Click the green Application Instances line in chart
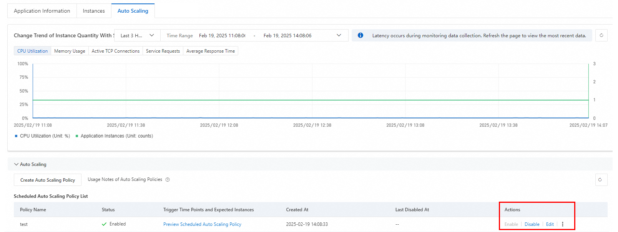The image size is (618, 232). [x=311, y=100]
